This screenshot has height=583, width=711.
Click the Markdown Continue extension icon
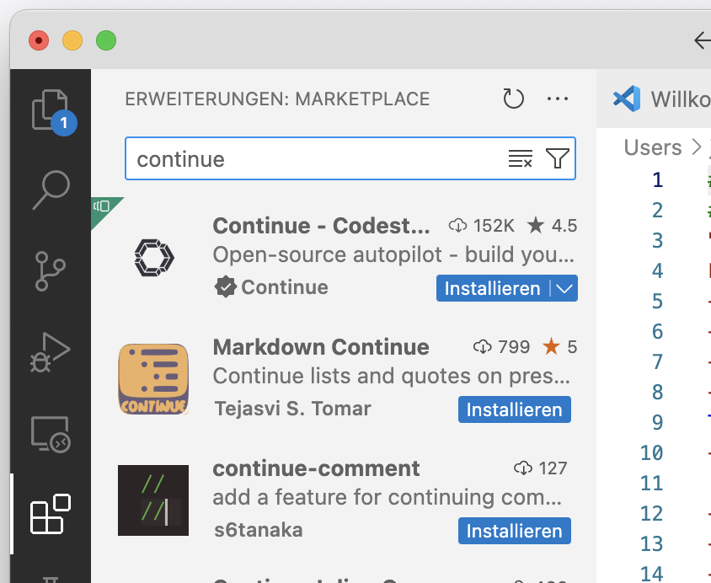click(153, 379)
